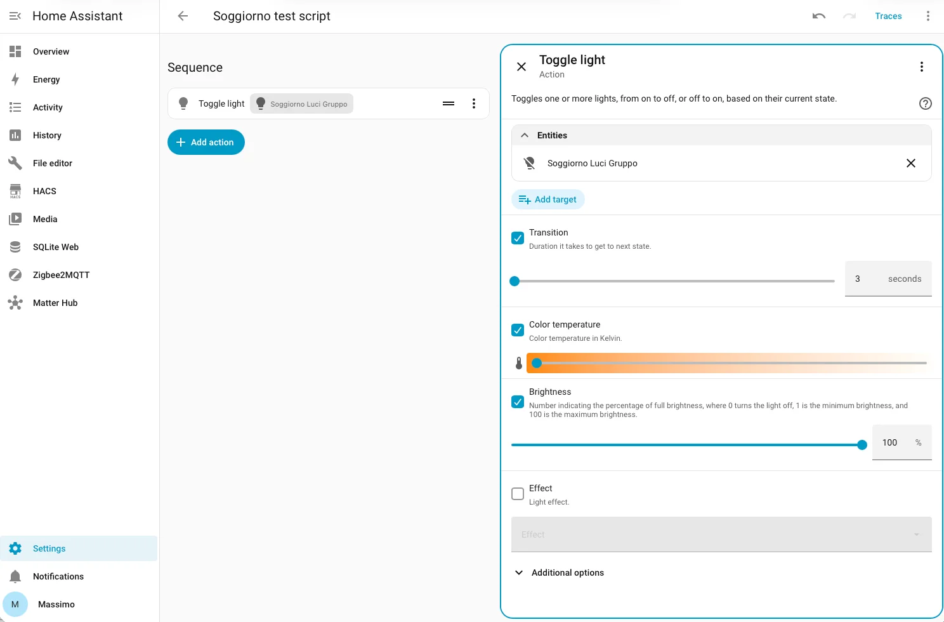The image size is (944, 622).
Task: Open Settings in the sidebar
Action: pyautogui.click(x=79, y=548)
